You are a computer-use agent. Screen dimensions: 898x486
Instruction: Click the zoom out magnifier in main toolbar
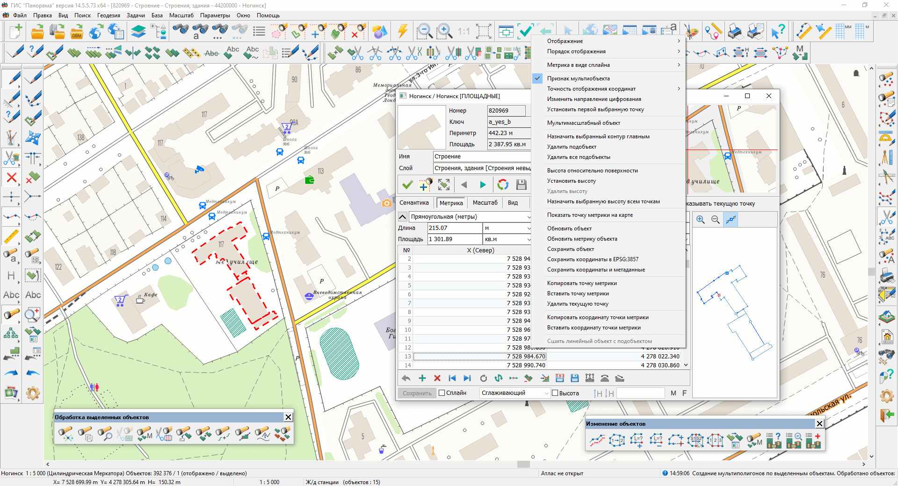424,32
